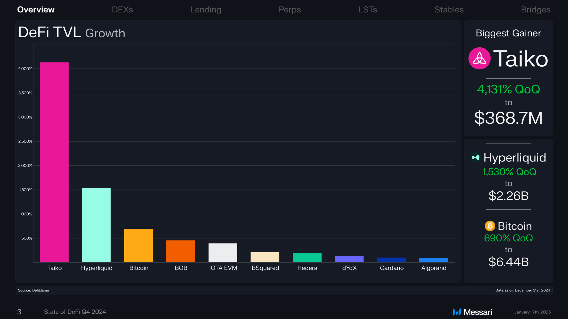Open the Bridges tab
The height and width of the screenshot is (319, 568).
[536, 10]
